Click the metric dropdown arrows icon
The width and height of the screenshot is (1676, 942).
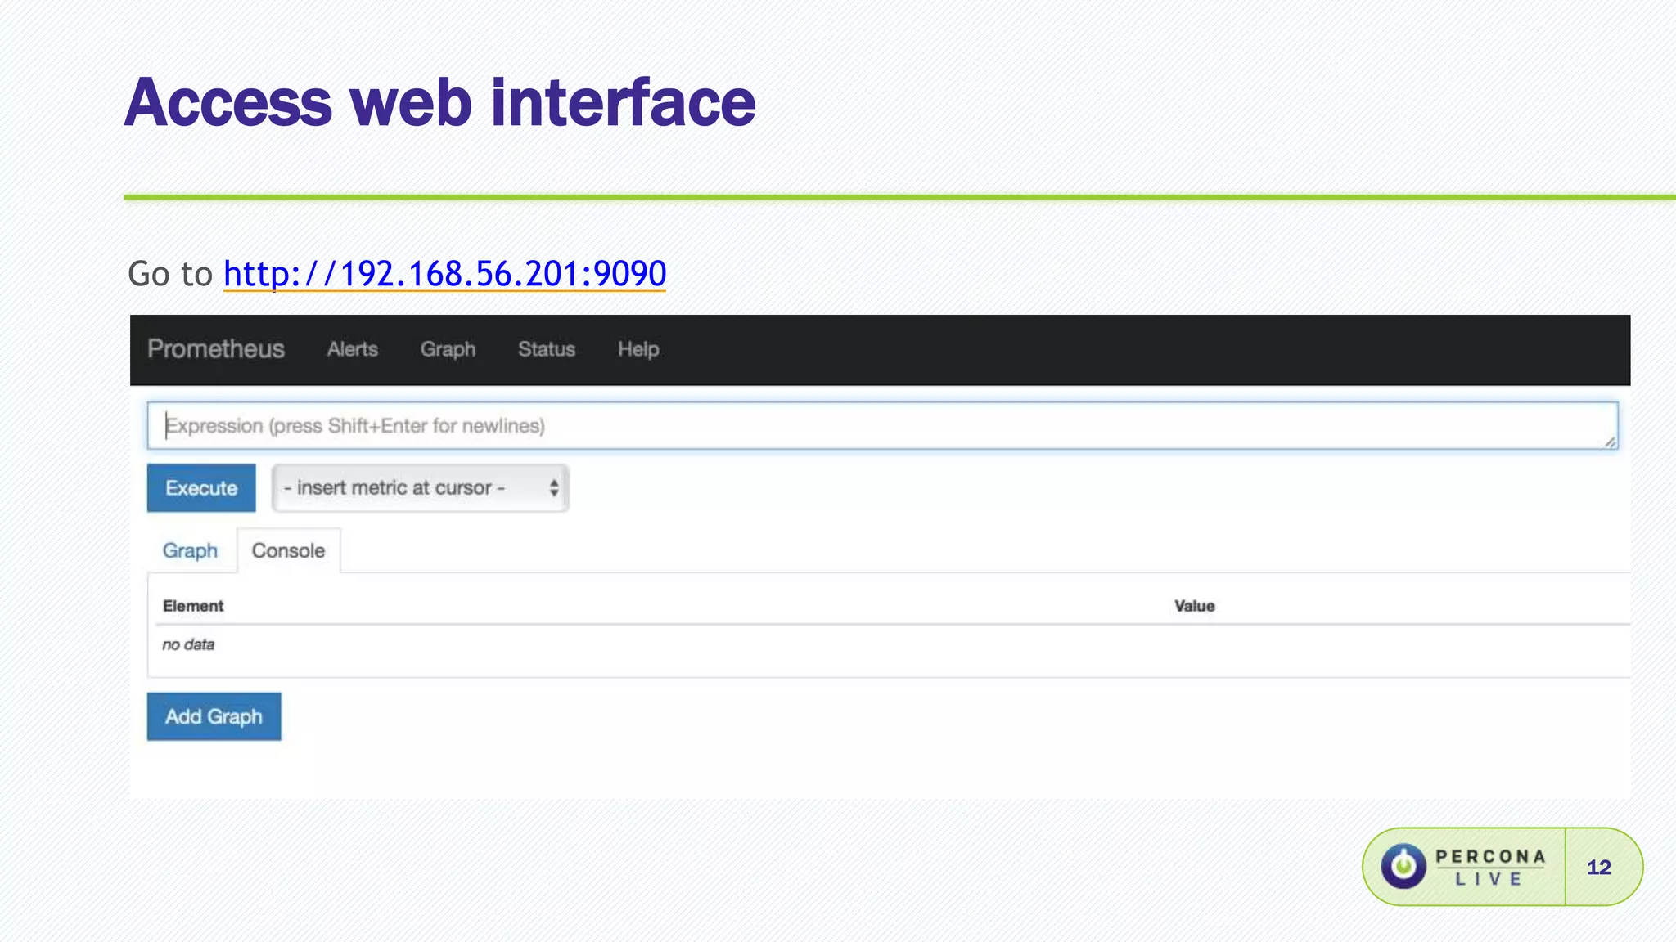click(x=554, y=488)
